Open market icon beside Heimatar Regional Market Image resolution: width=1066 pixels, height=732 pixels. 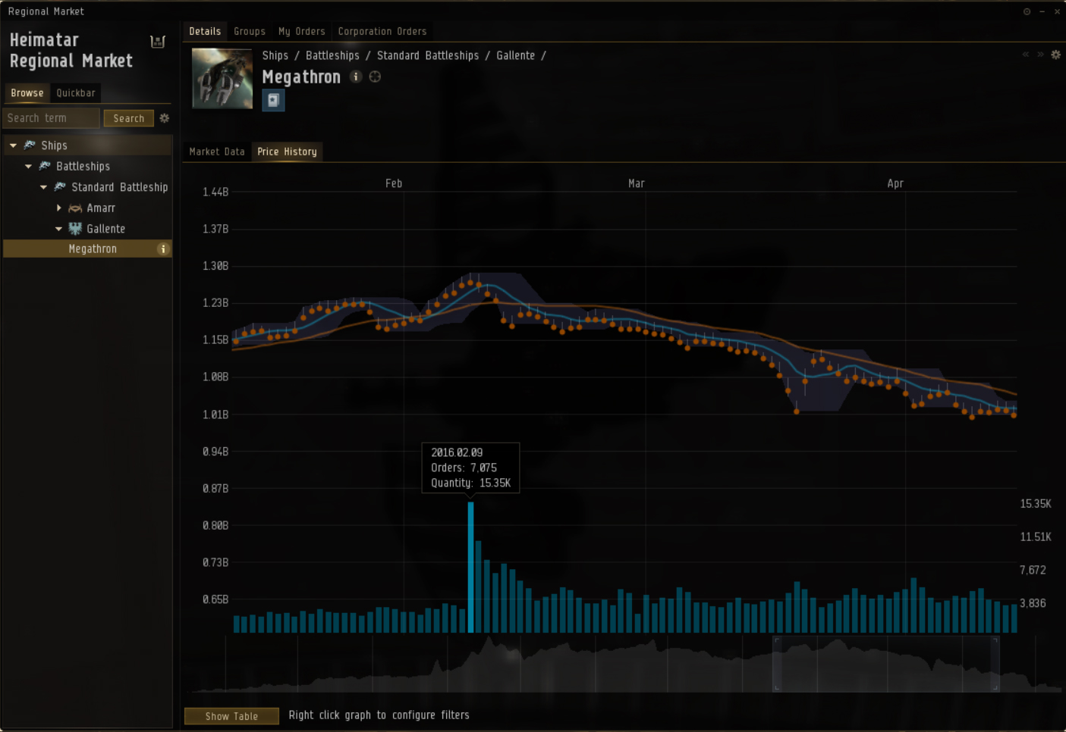158,42
